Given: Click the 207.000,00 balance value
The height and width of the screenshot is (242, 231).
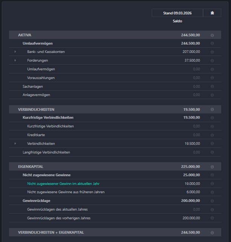Looking at the screenshot, I should [x=191, y=52].
